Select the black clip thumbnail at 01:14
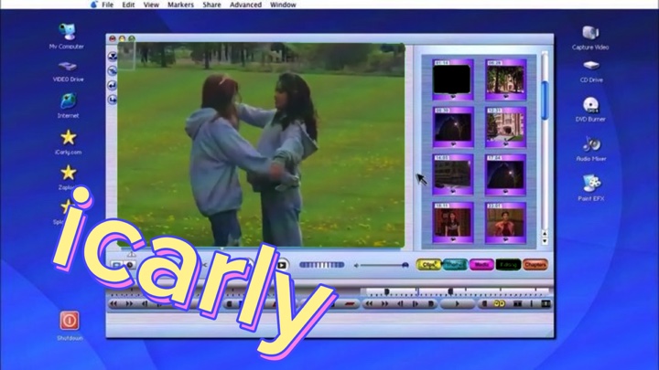 [x=452, y=79]
